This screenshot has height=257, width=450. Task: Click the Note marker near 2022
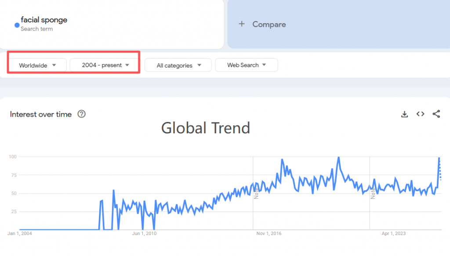pyautogui.click(x=373, y=194)
